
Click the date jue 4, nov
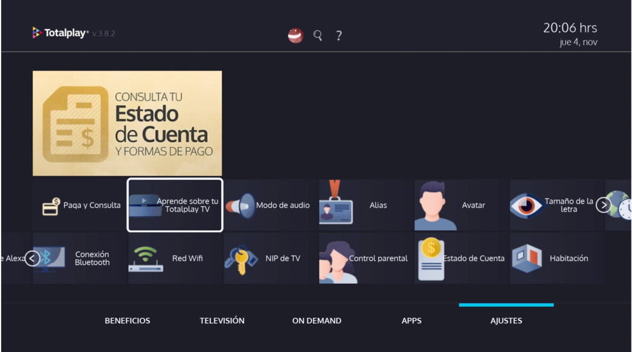[x=578, y=42]
